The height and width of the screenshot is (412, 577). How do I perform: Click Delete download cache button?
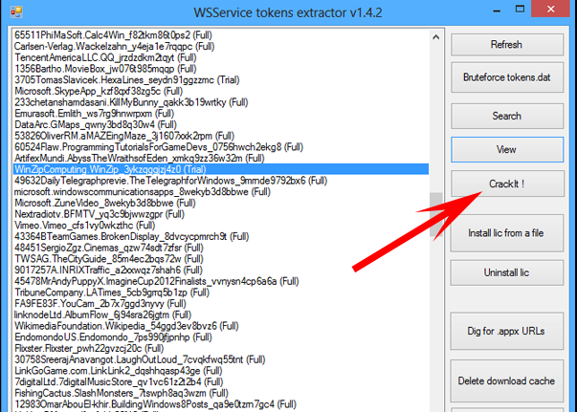(507, 380)
